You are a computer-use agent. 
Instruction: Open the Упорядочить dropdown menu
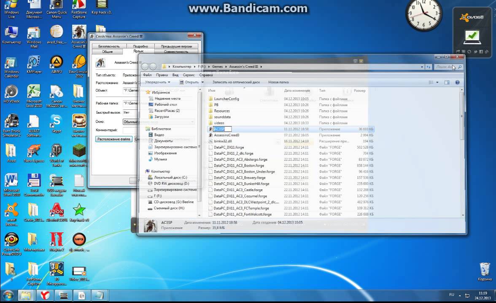(158, 82)
